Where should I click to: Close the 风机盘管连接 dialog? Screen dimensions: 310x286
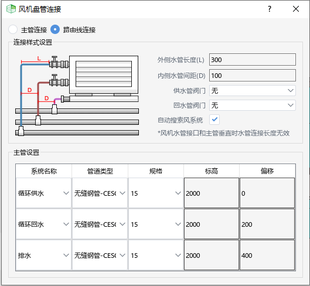click(x=296, y=9)
